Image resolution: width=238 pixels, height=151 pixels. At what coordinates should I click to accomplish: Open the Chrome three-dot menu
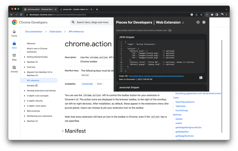(226, 15)
